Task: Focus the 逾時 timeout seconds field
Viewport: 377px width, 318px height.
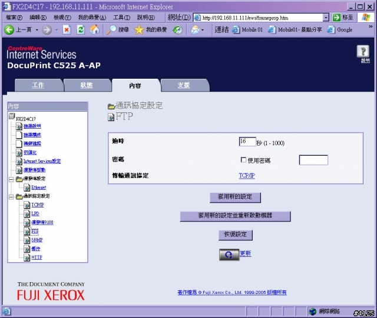Action: click(247, 142)
